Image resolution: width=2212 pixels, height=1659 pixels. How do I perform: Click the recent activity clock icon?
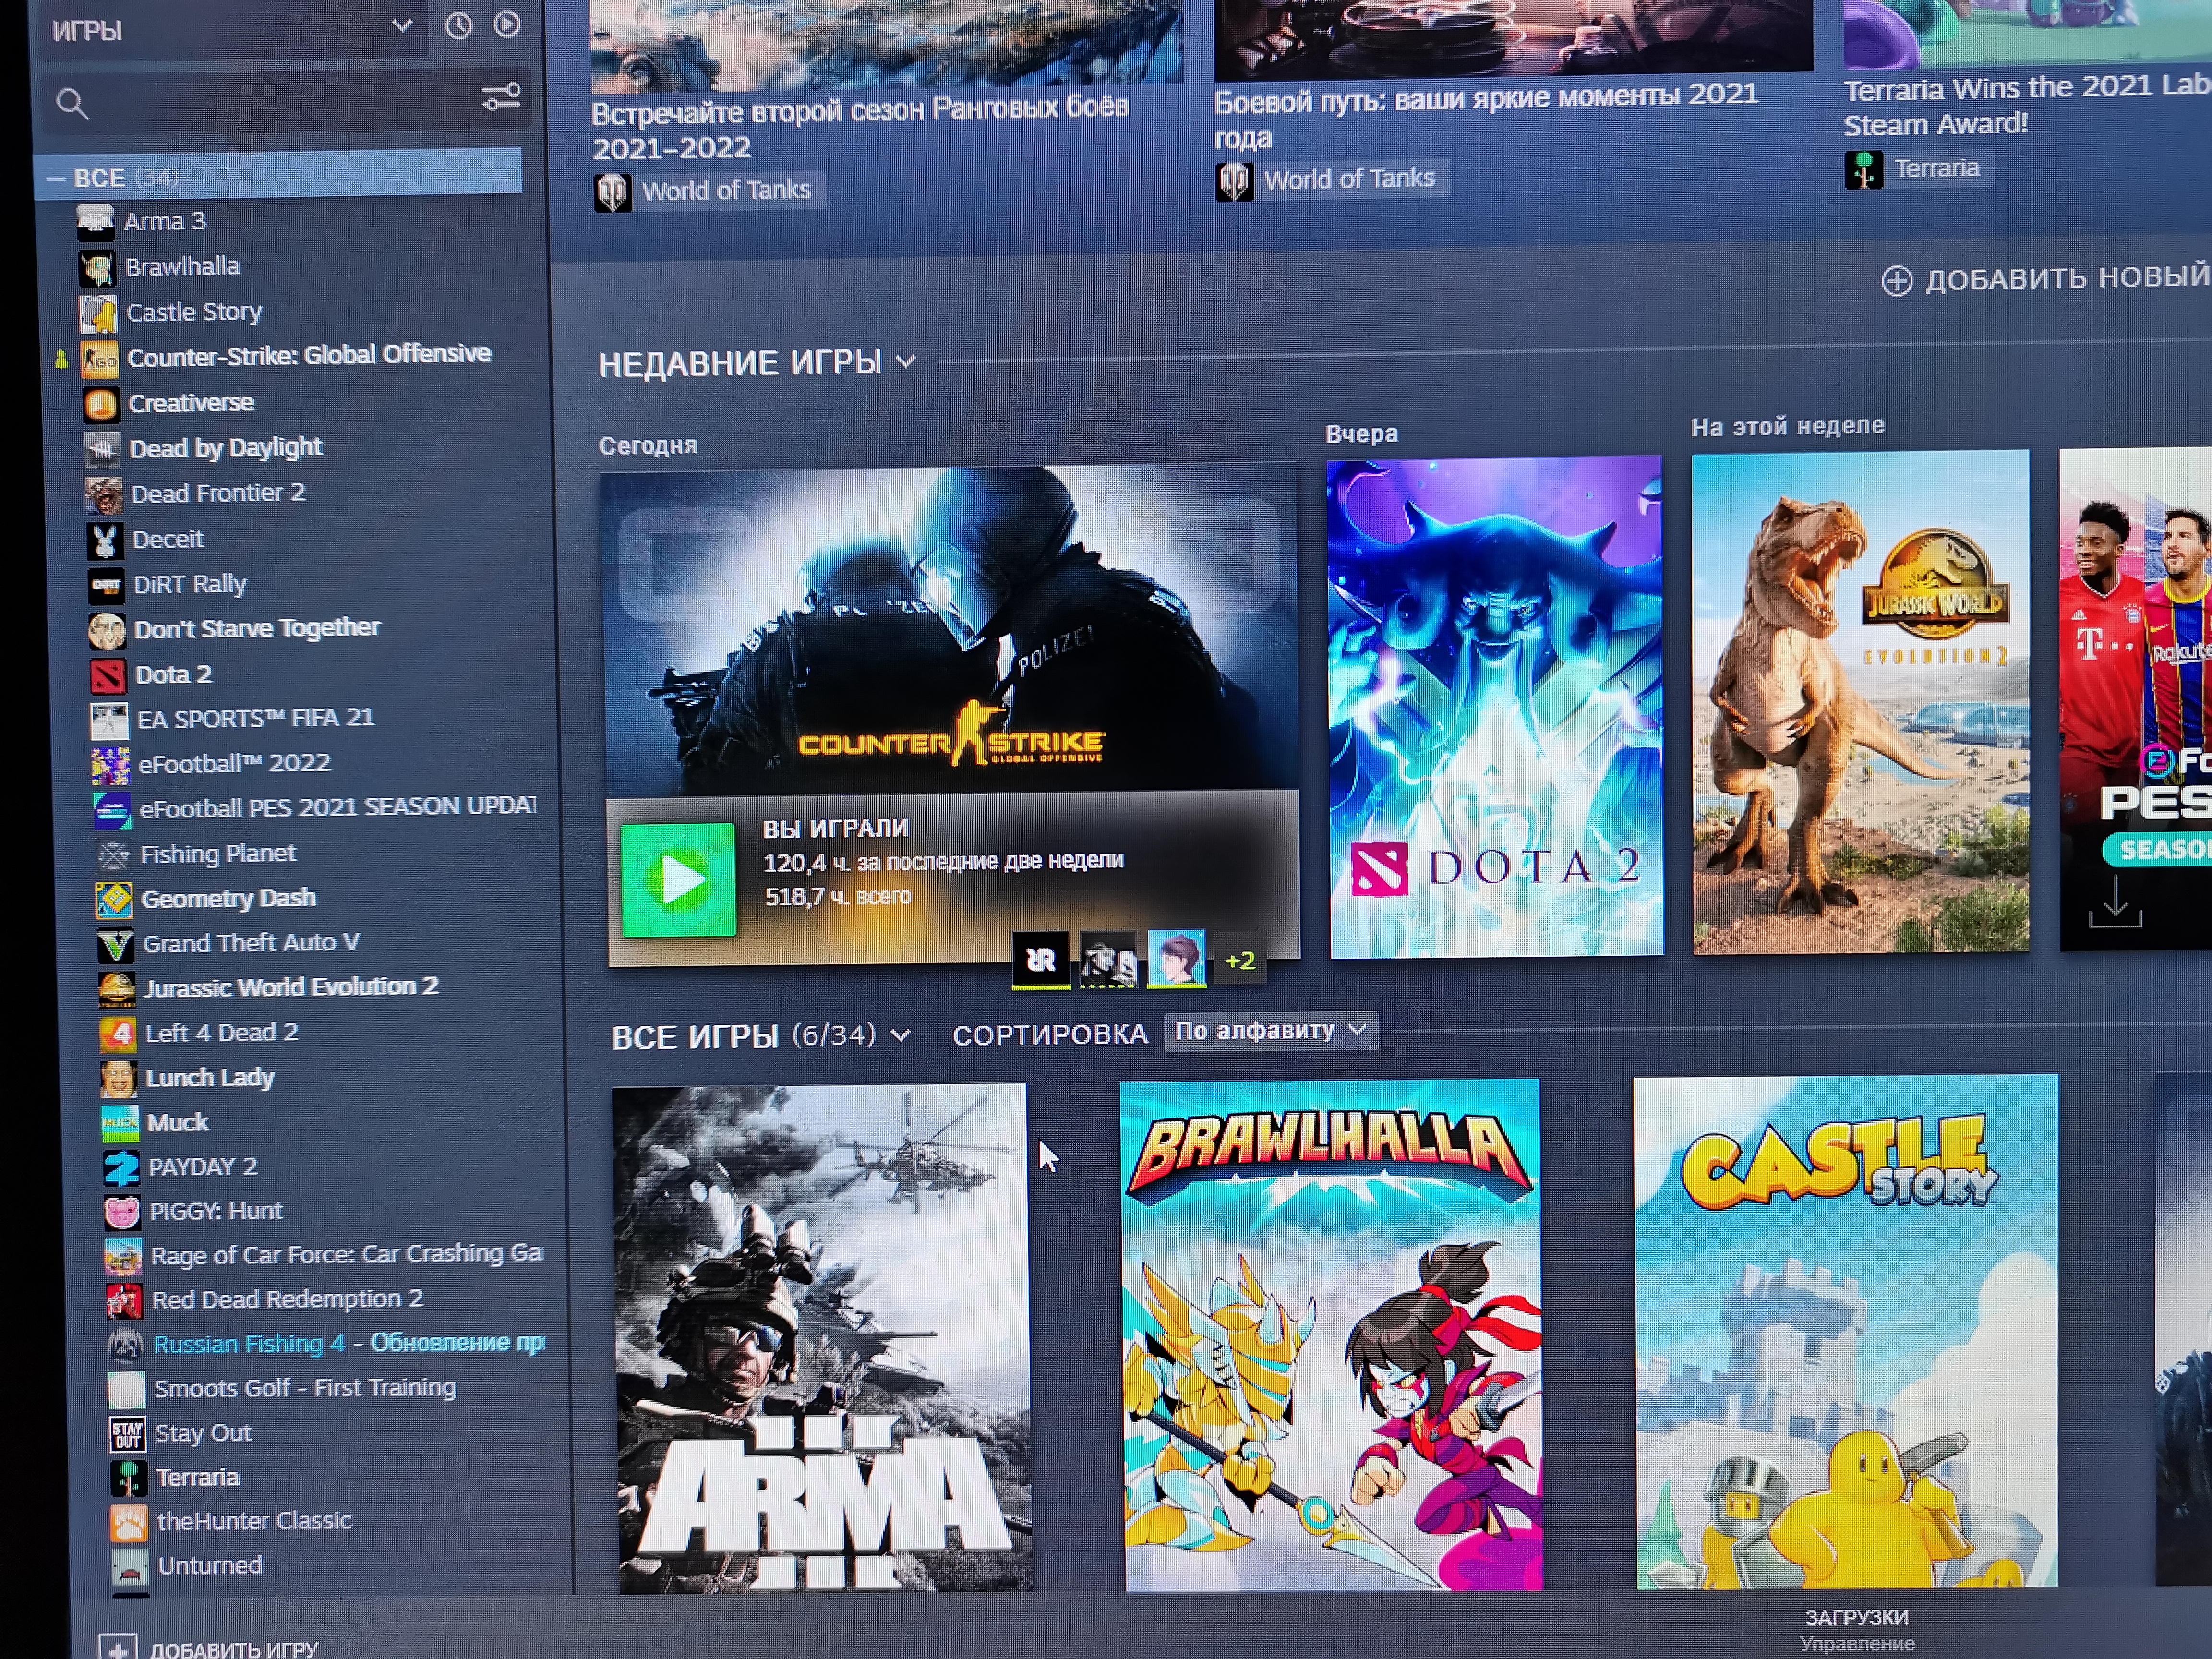[458, 25]
